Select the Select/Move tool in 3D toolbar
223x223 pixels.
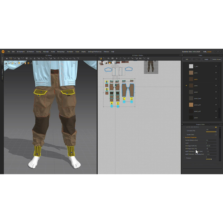point(11,59)
